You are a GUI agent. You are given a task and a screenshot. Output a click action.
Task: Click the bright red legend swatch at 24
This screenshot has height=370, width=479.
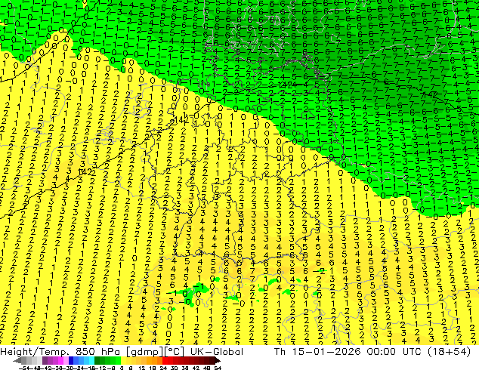(x=165, y=360)
